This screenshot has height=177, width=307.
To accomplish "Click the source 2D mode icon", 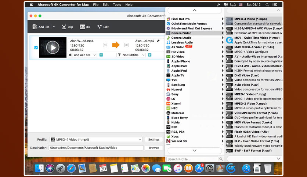I will tap(105, 45).
